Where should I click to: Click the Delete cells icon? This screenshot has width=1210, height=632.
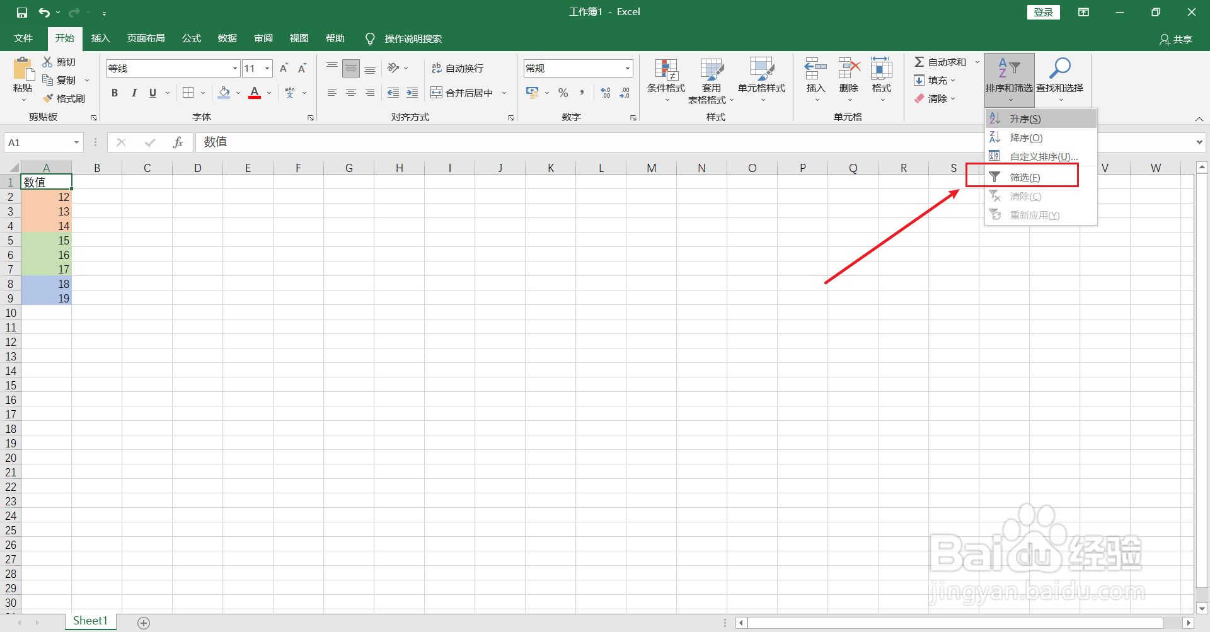pyautogui.click(x=849, y=68)
